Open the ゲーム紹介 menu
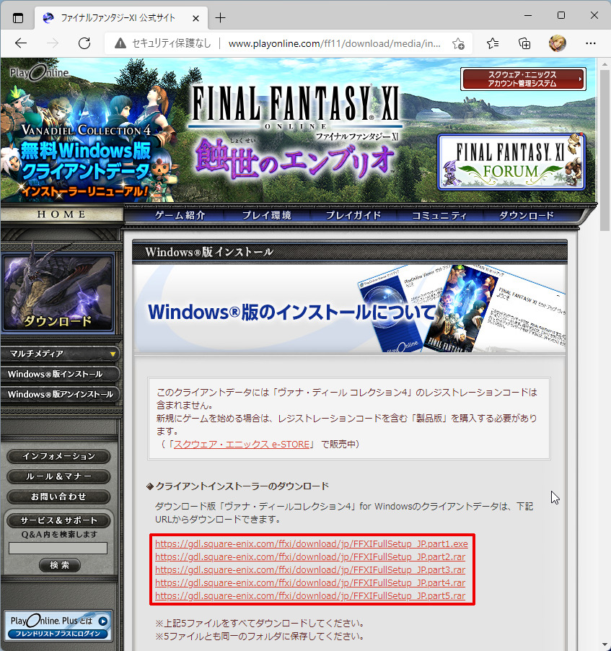The height and width of the screenshot is (651, 611). pyautogui.click(x=180, y=216)
